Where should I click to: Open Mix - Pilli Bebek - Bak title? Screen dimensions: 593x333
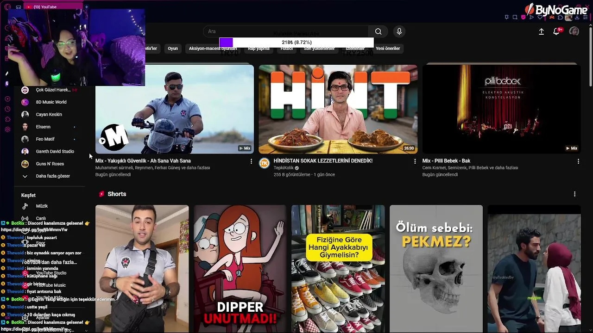[446, 161]
